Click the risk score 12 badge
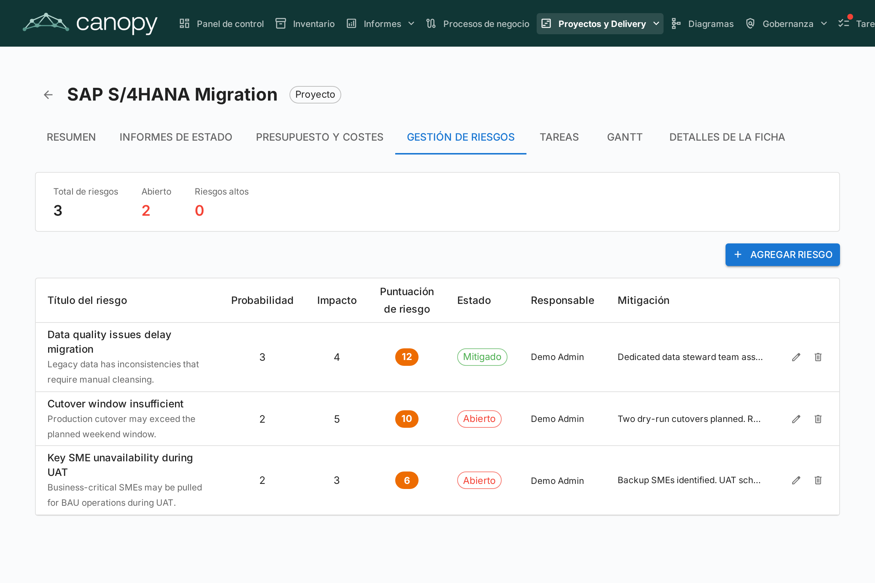 pos(407,357)
